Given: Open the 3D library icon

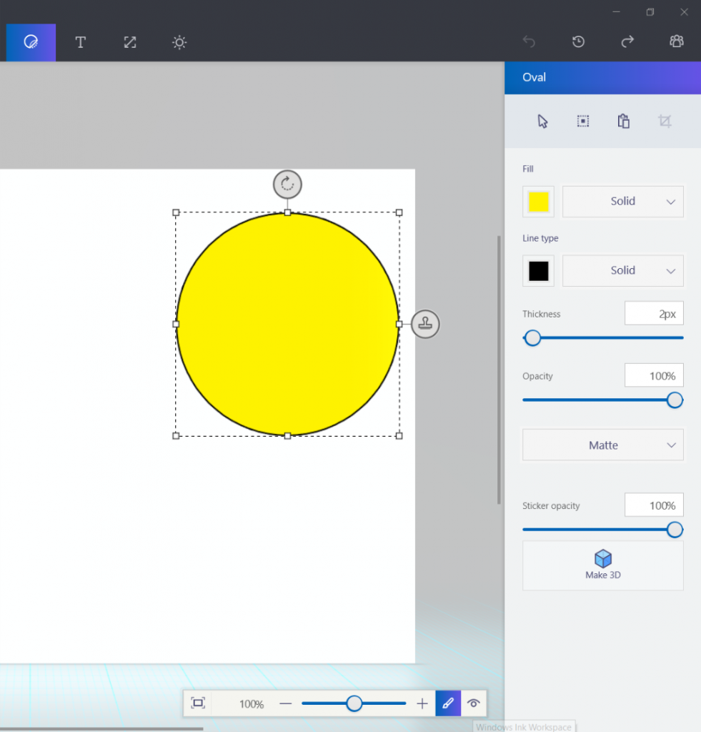Looking at the screenshot, I should click(x=676, y=41).
